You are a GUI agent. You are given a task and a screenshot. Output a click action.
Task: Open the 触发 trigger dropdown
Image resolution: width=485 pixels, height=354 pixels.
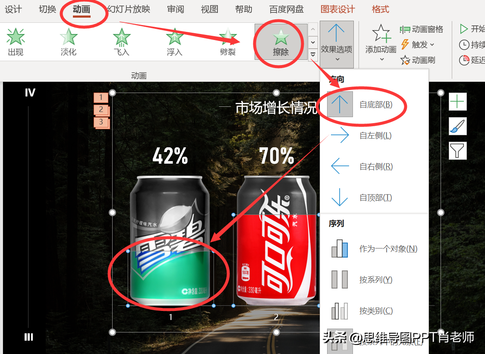point(418,45)
